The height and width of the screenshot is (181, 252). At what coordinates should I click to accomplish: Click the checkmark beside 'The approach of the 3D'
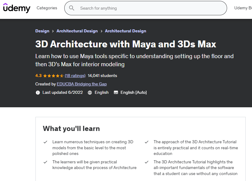point(147,142)
